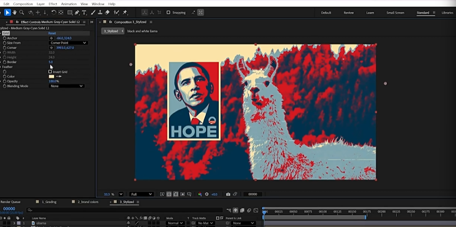456x227 pixels.
Task: Open the Size From dropdown
Action: (x=68, y=43)
